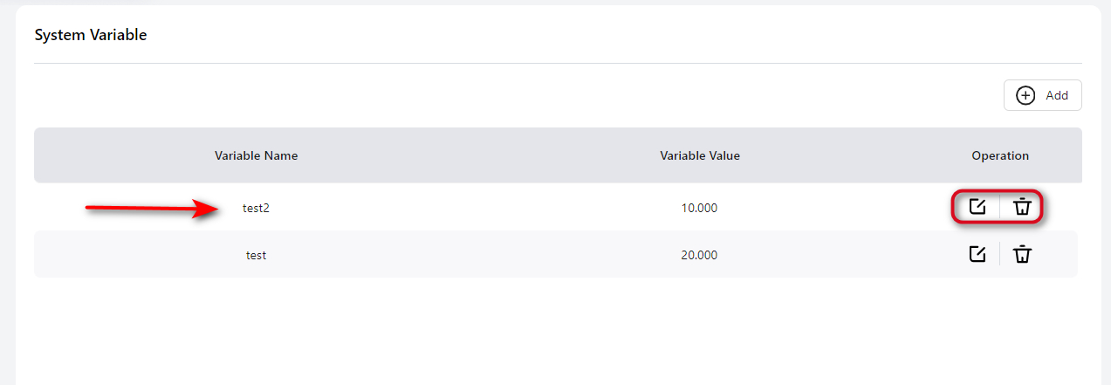Click the Variable Value column header
Image resolution: width=1111 pixels, height=385 pixels.
[699, 155]
